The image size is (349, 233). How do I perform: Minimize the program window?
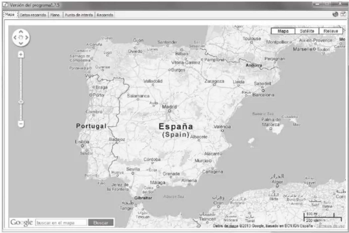318,4
